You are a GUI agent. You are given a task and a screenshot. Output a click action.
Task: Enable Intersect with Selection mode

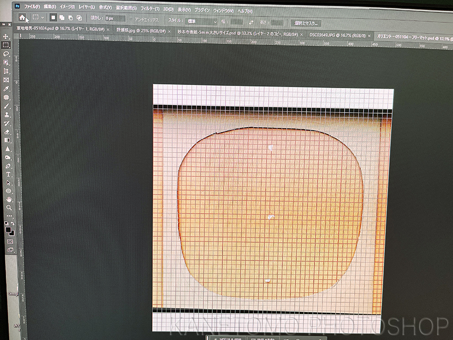click(x=79, y=18)
